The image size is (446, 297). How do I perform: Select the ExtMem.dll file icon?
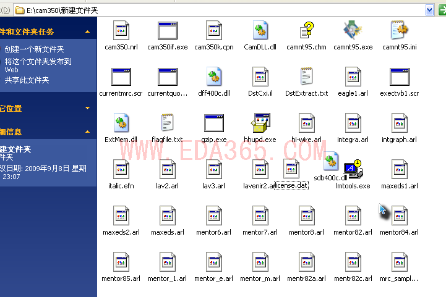click(x=121, y=123)
